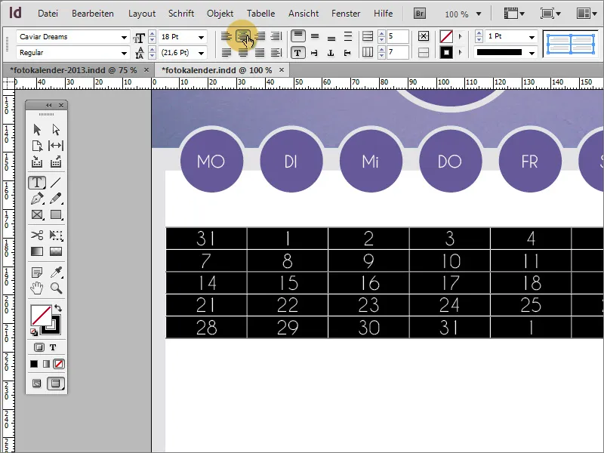Open the Regular font style dropdown
Viewport: 604px width, 453px height.
(x=124, y=53)
